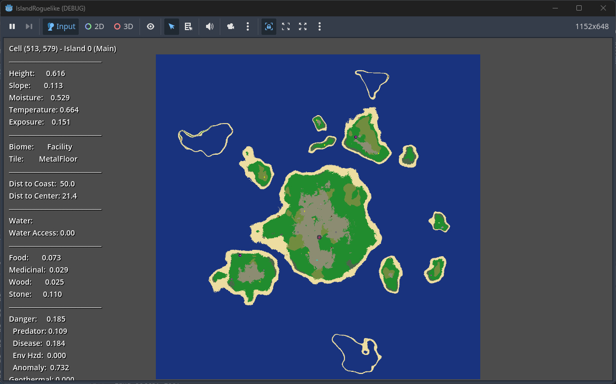Viewport: 616px width, 384px height.
Task: Click the fullscreen expand arrows icon
Action: (303, 26)
